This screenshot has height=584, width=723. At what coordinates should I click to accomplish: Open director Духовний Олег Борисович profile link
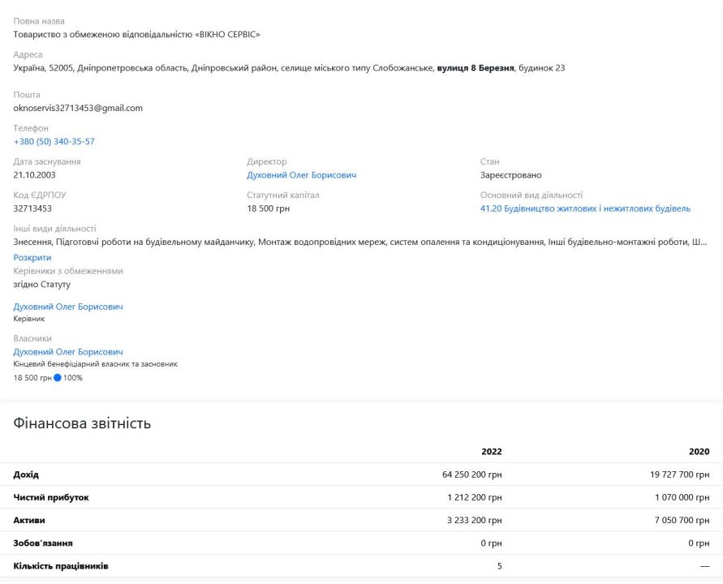301,175
